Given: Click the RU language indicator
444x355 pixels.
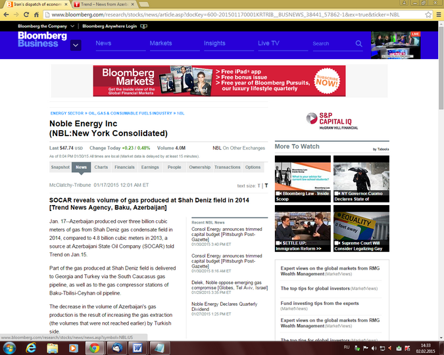Looking at the screenshot, I should point(347,347).
